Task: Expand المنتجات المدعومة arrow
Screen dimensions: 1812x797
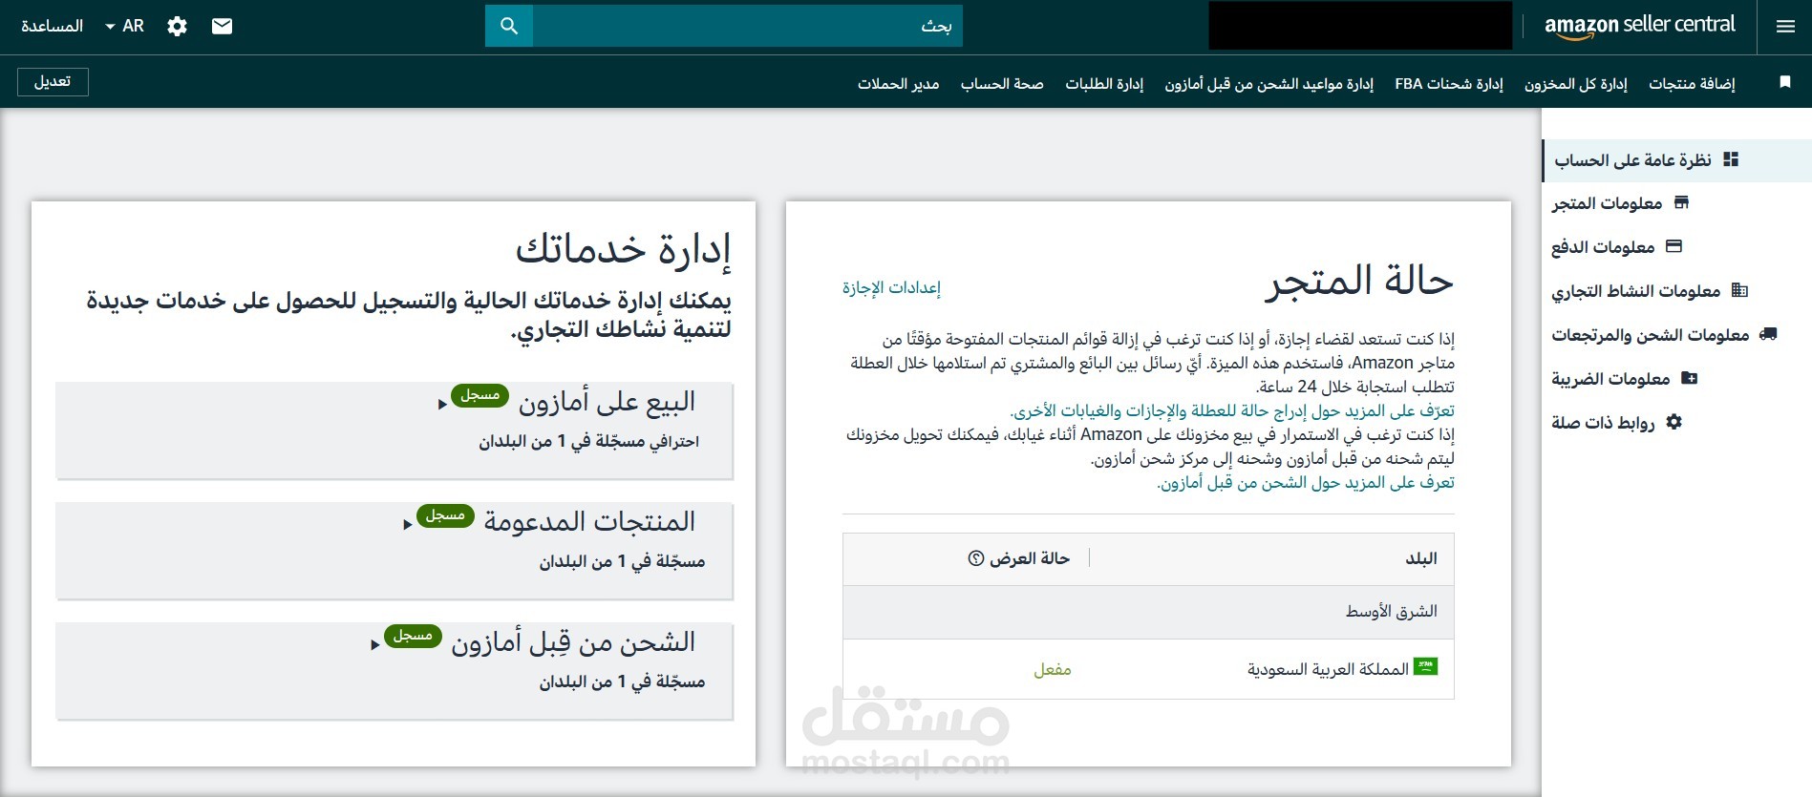Action: tap(408, 525)
